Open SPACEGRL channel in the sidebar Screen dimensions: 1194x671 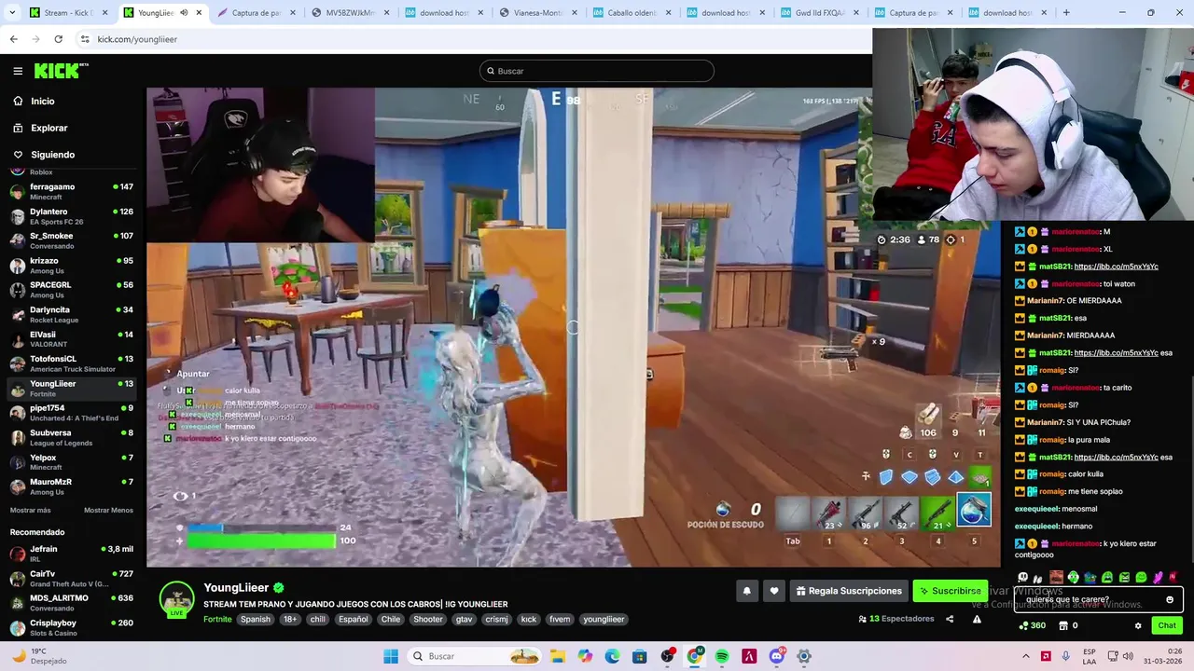coord(71,290)
